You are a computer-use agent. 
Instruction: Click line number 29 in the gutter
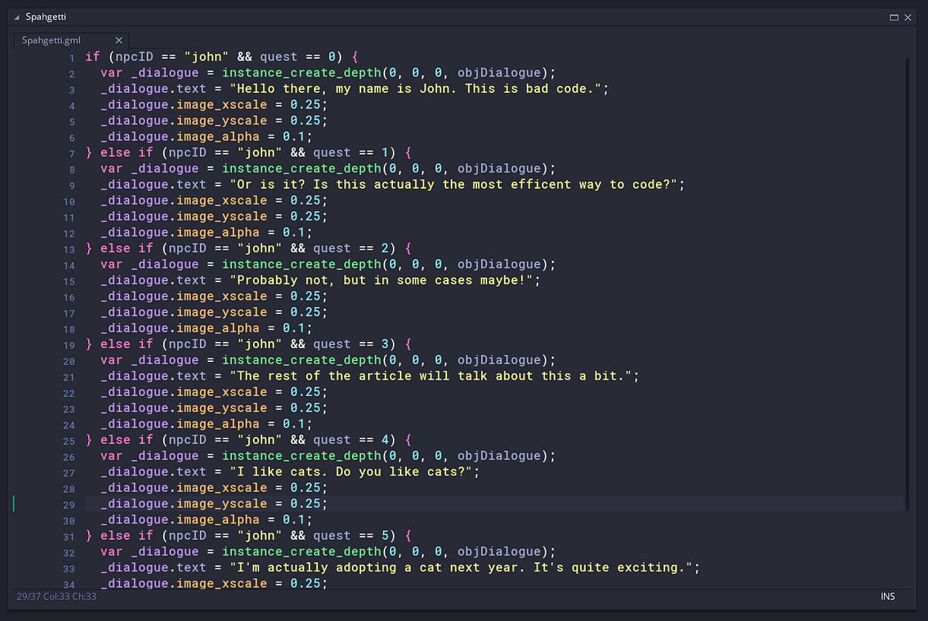click(68, 503)
